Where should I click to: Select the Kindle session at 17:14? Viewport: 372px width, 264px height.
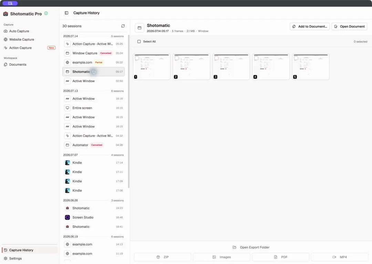click(93, 163)
